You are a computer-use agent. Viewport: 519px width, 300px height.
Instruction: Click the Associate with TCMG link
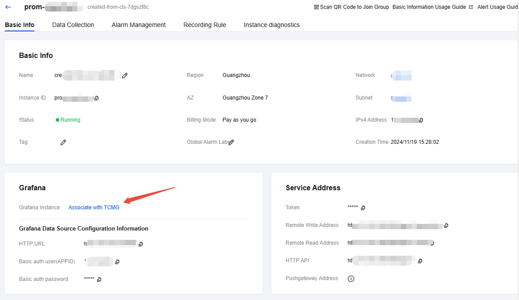[94, 208]
